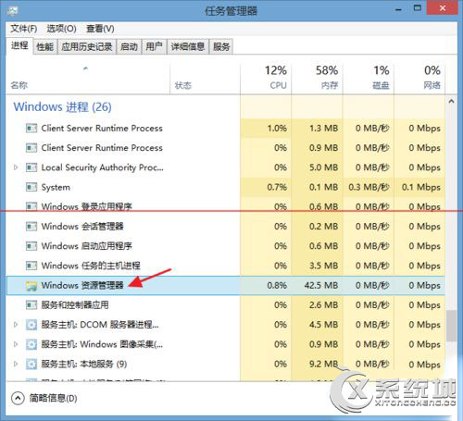The image size is (463, 421).
Task: Click the icon of the first Client Server Runtime Process row
Action: (x=31, y=128)
